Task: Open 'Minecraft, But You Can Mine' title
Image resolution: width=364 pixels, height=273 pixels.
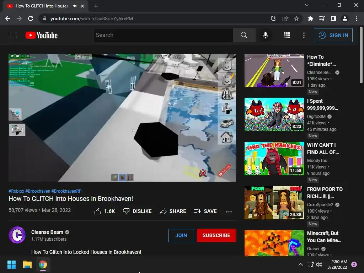Action: [x=324, y=237]
